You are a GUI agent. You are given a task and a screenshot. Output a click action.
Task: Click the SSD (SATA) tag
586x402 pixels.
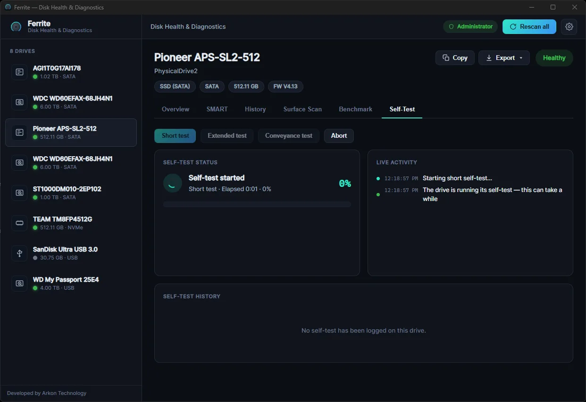coord(175,87)
